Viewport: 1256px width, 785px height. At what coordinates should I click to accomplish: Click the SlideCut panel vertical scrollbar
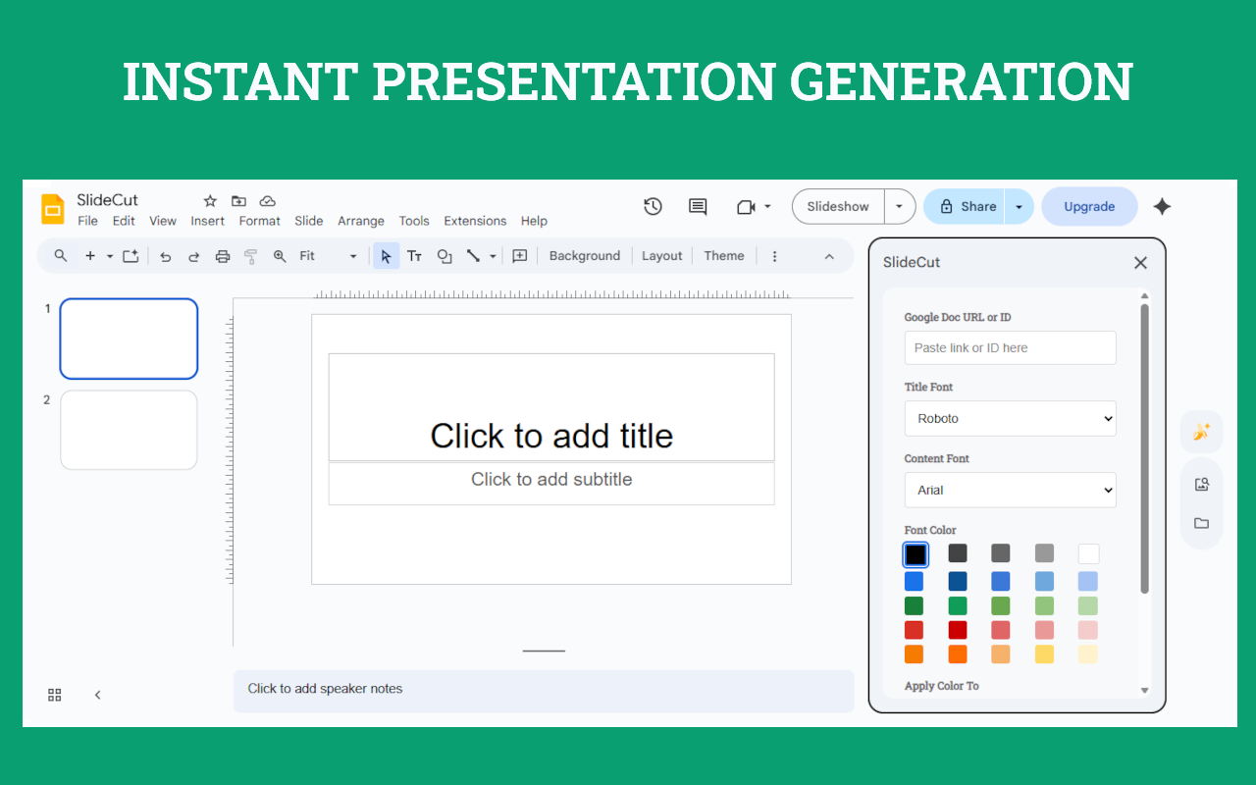[x=1144, y=447]
